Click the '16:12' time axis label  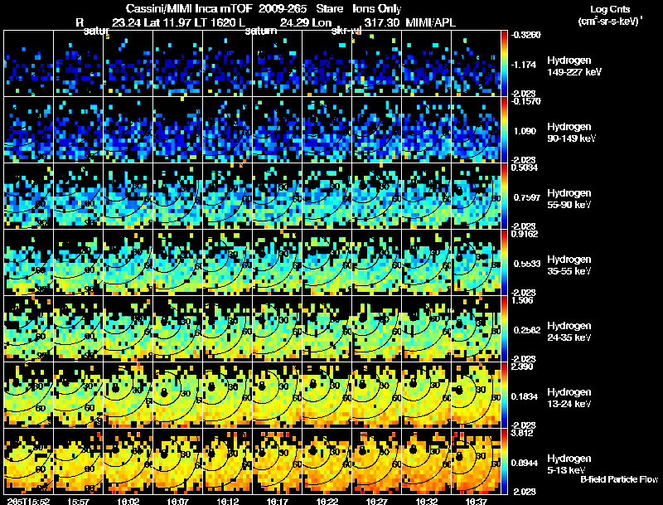(x=227, y=501)
